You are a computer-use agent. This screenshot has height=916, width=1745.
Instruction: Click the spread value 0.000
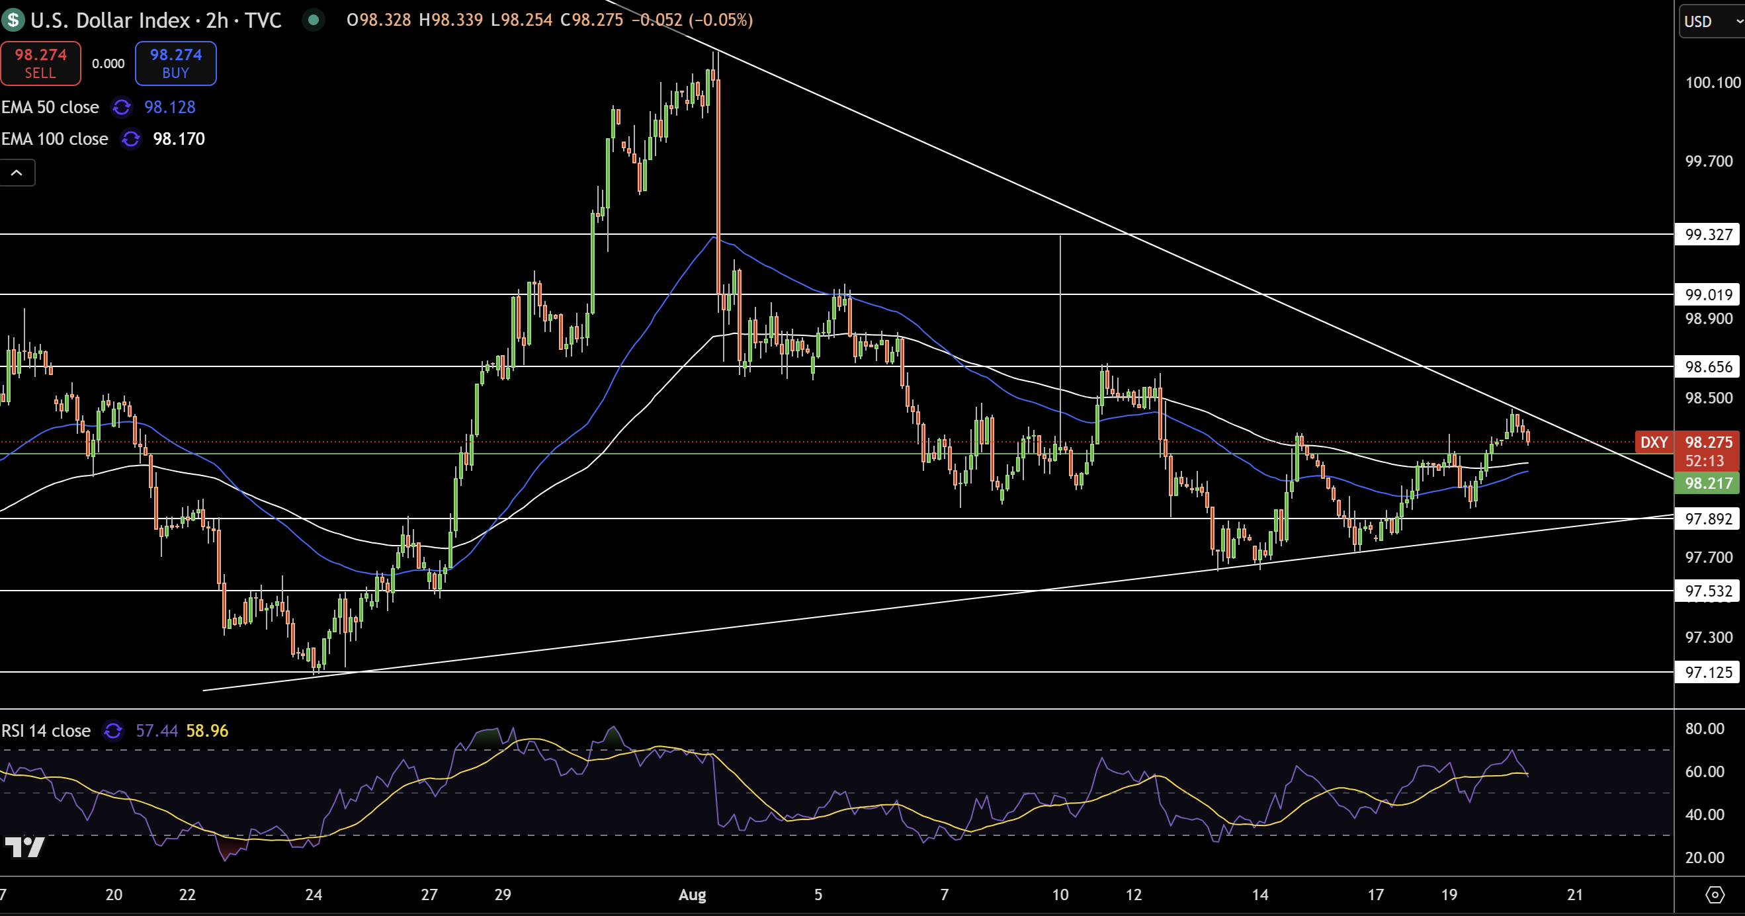pyautogui.click(x=108, y=63)
